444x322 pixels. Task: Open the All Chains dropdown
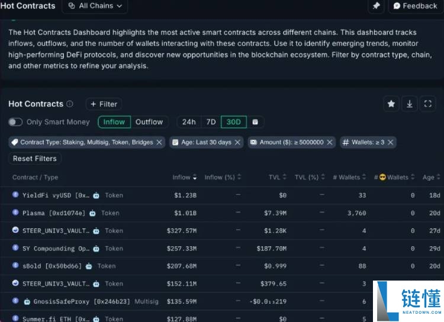tap(95, 6)
